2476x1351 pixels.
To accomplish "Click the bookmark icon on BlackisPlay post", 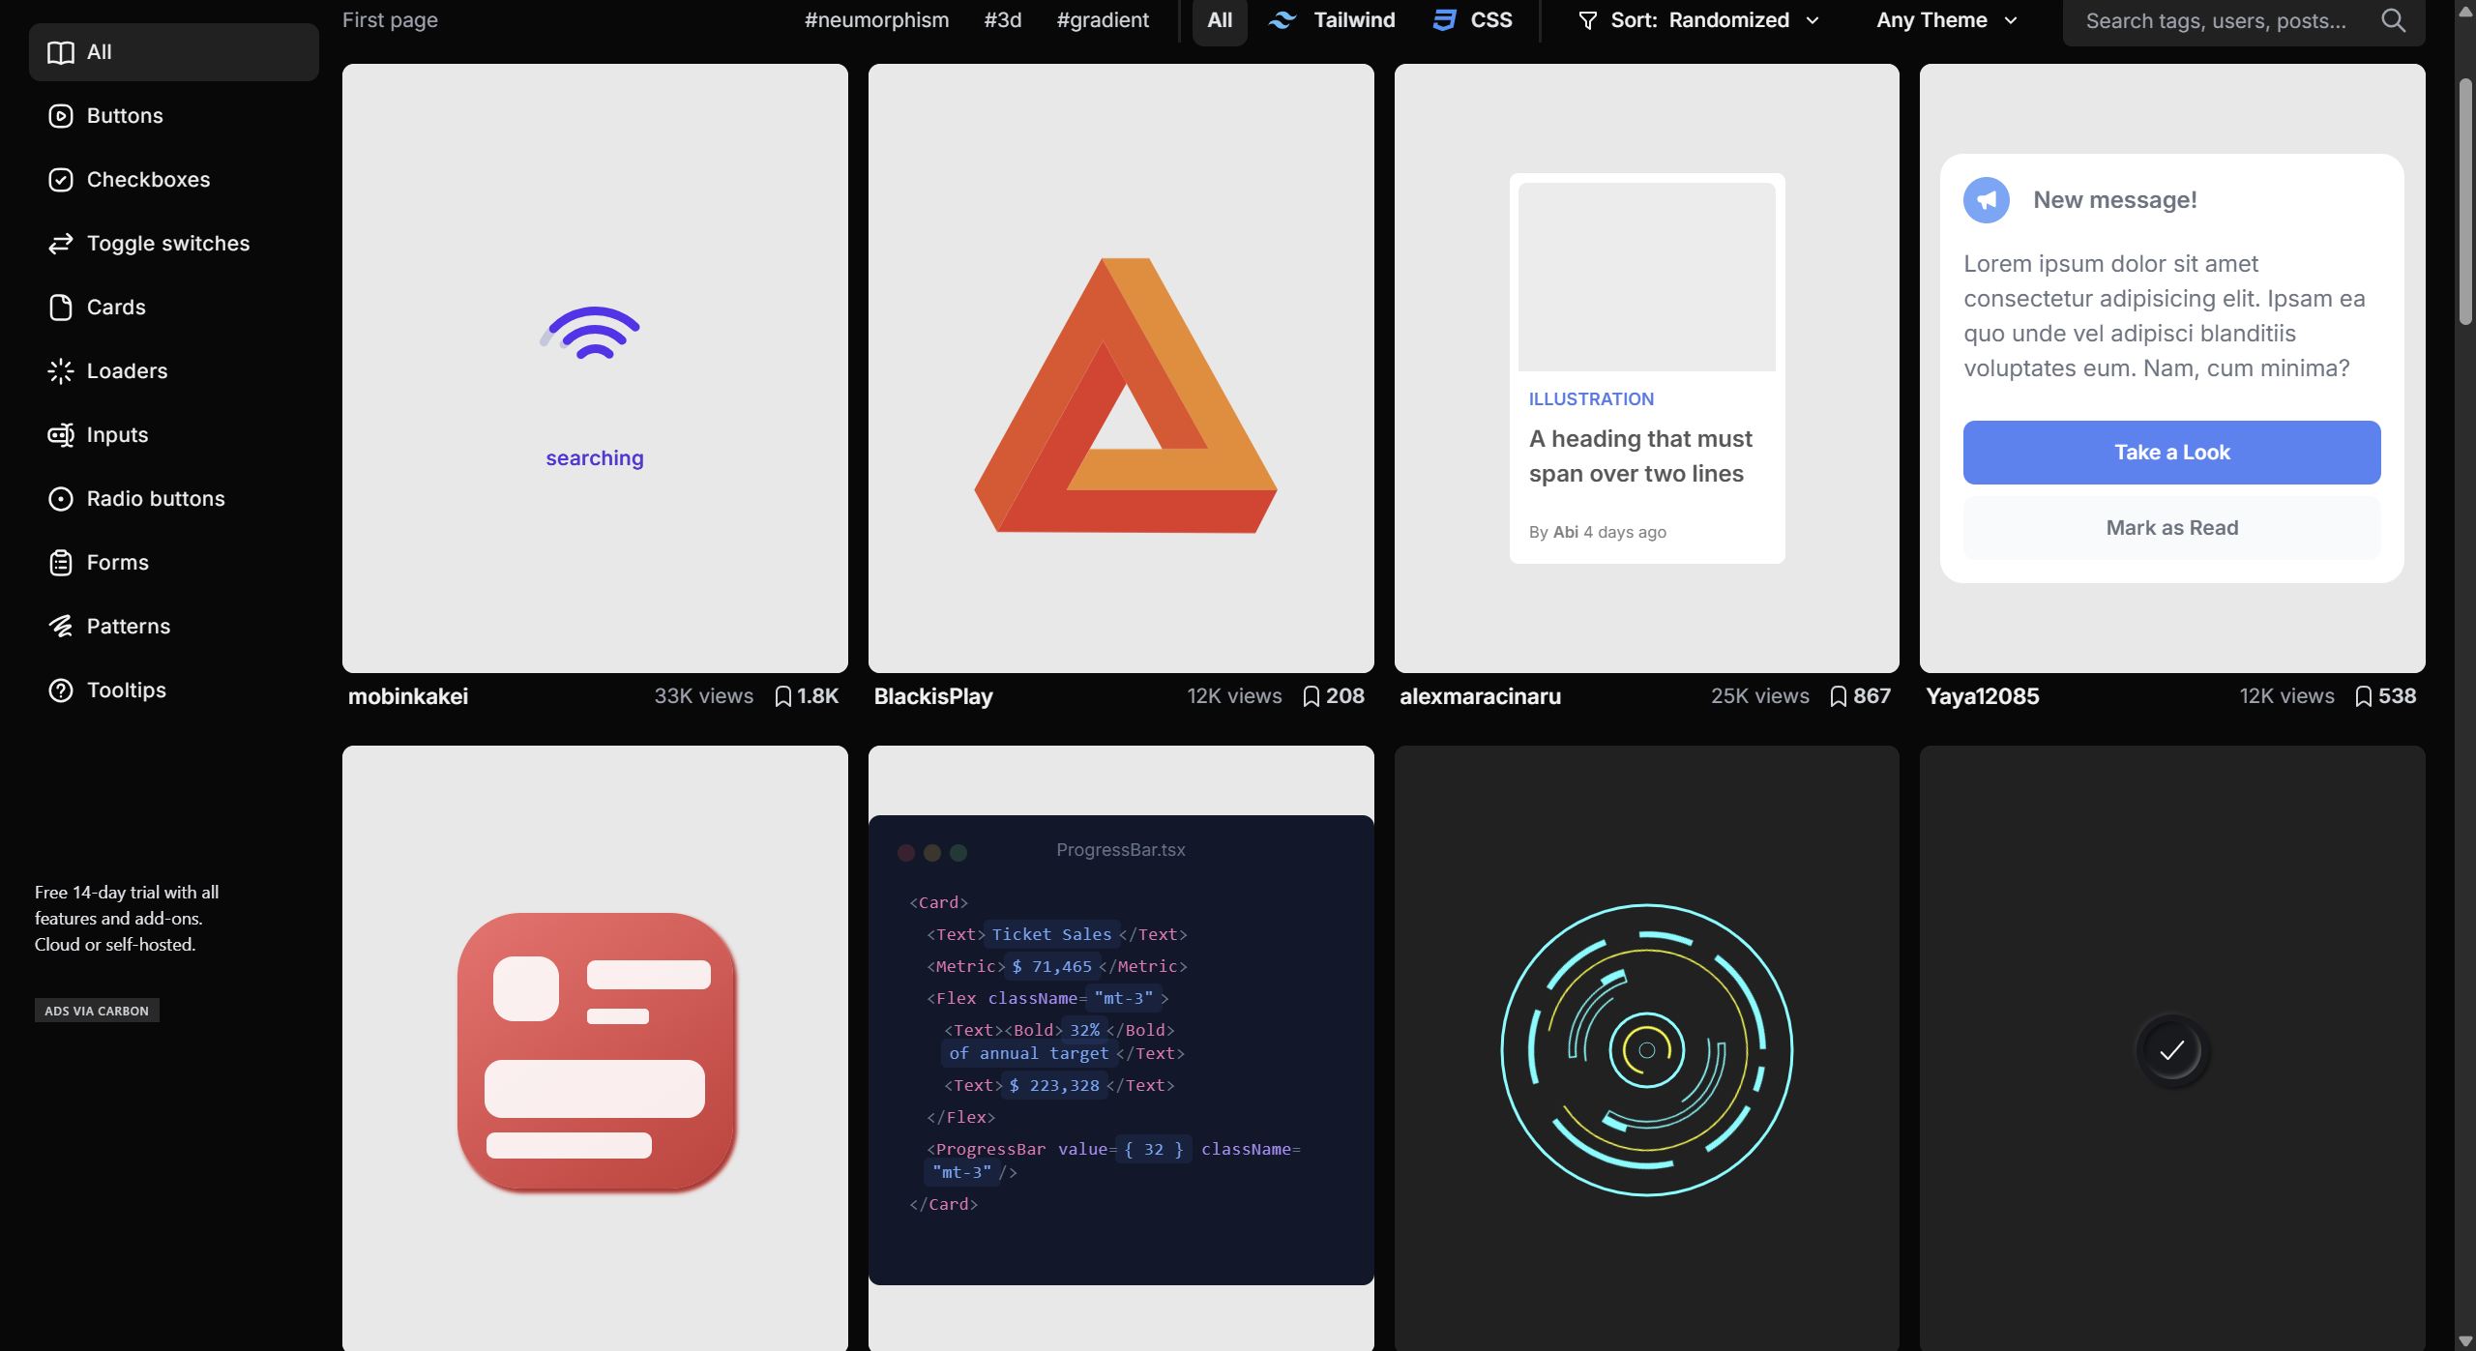I will point(1311,696).
